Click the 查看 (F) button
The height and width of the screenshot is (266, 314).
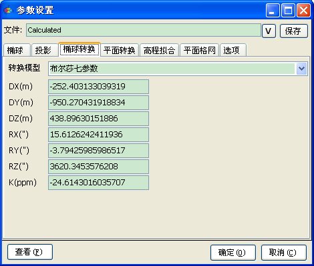tap(30, 252)
